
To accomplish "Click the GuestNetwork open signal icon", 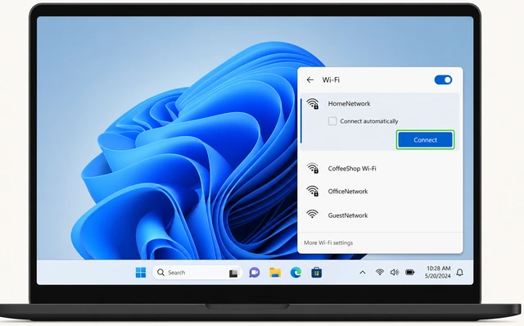I will [312, 214].
